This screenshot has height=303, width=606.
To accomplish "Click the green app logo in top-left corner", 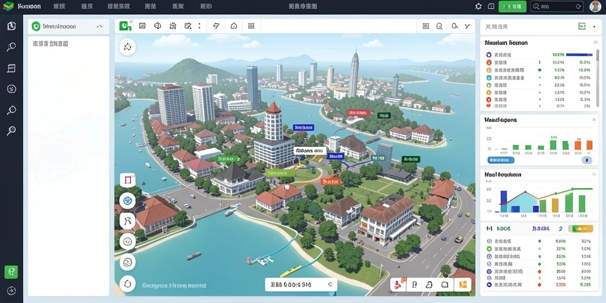I will coord(8,6).
